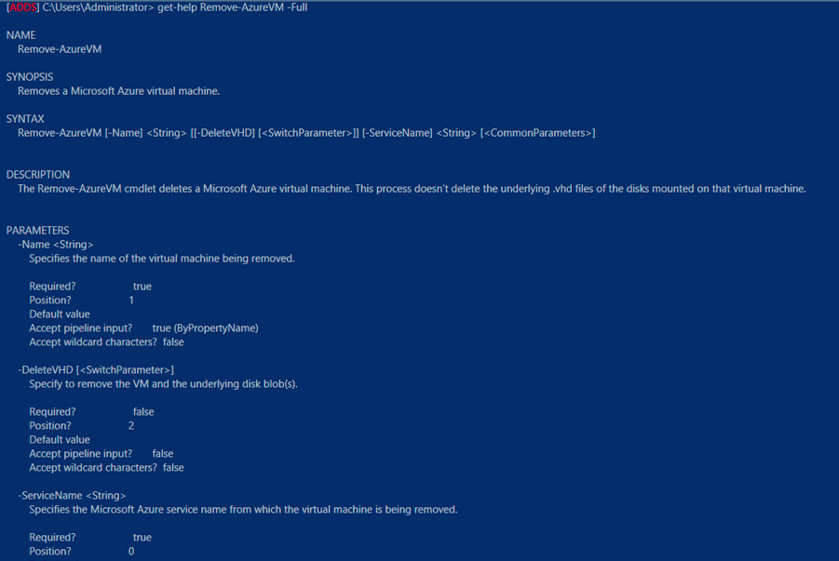Click the Required false value under DeleteVHD

coord(143,412)
